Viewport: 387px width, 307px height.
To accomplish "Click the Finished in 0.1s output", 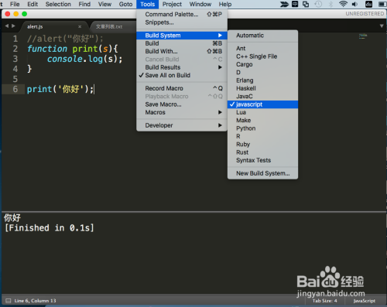I will 50,228.
